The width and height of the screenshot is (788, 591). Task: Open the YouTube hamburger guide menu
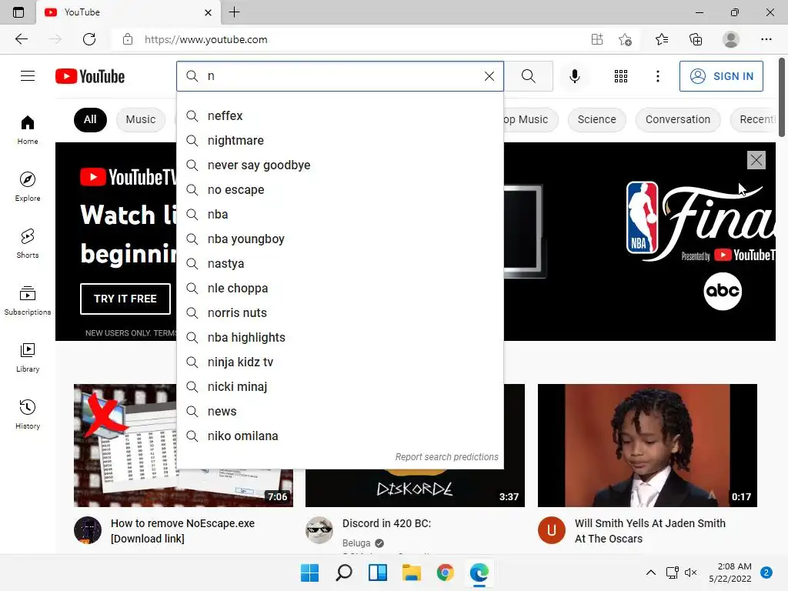point(28,76)
